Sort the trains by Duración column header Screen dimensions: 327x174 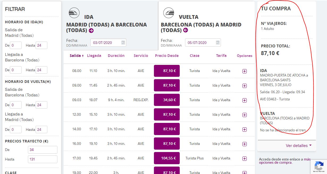click(116, 56)
